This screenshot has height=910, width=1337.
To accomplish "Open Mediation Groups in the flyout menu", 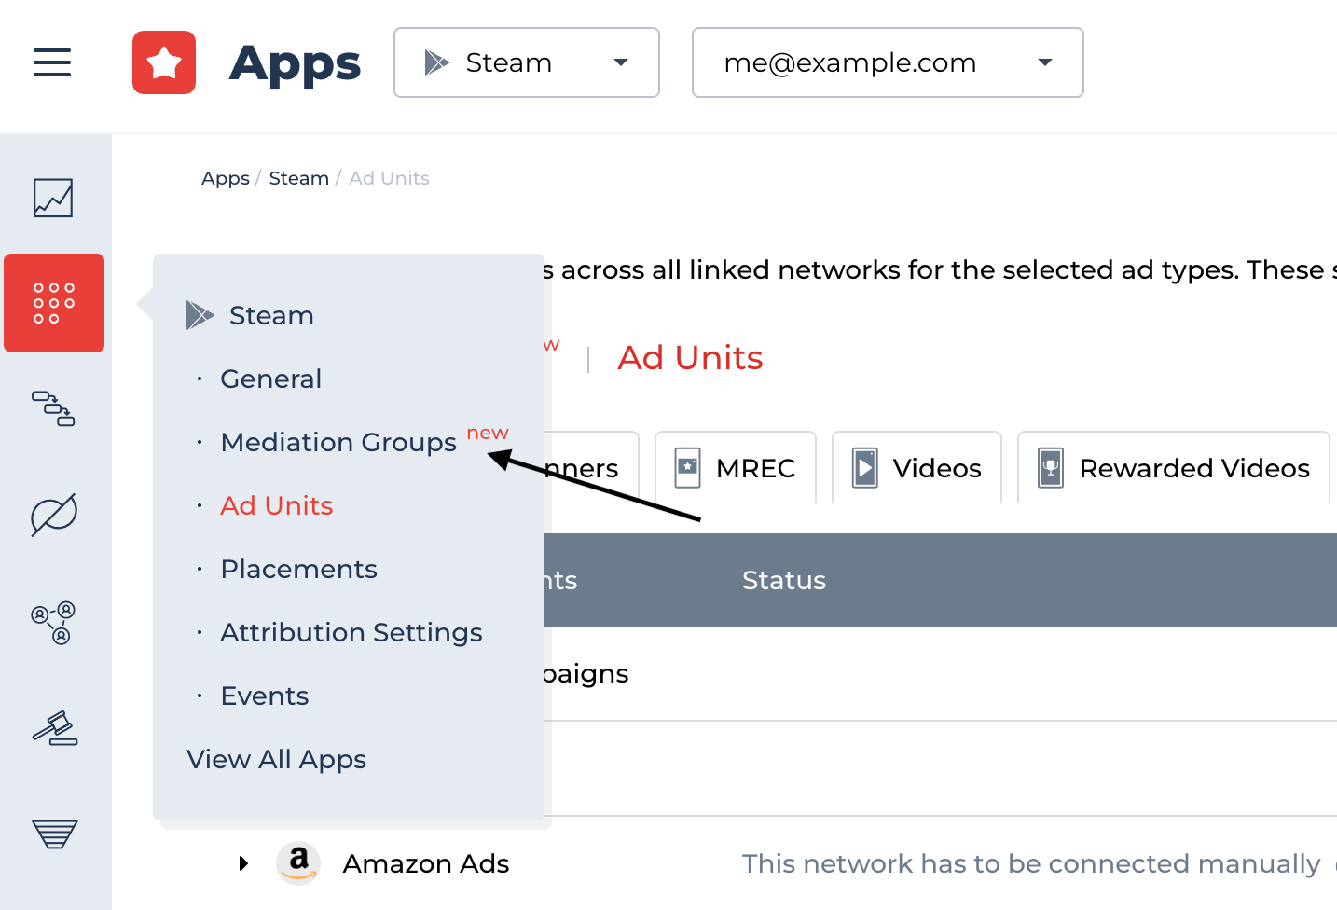I will coord(338,442).
